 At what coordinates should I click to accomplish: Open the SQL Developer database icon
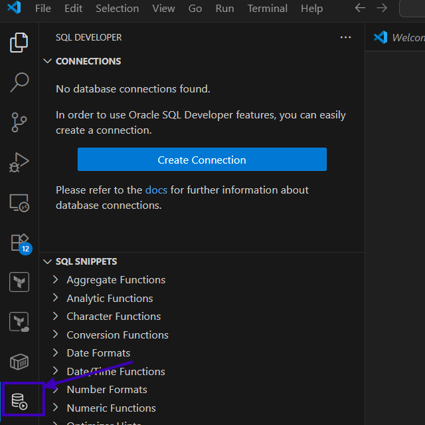click(x=19, y=402)
